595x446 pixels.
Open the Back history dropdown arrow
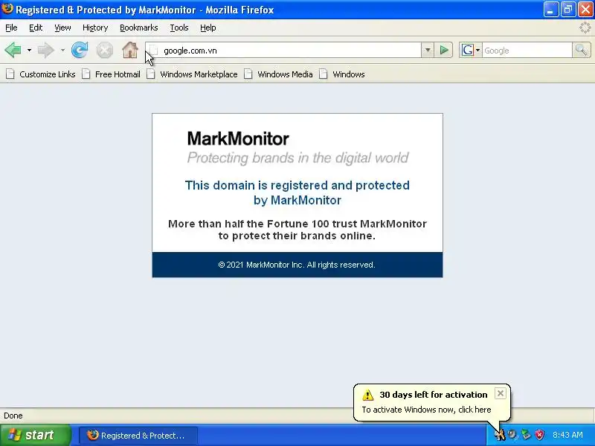[29, 50]
